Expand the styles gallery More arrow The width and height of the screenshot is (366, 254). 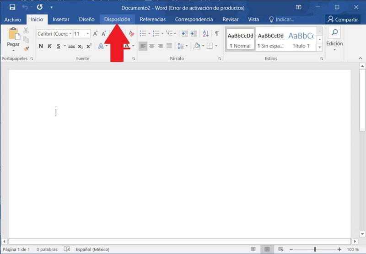320,48
